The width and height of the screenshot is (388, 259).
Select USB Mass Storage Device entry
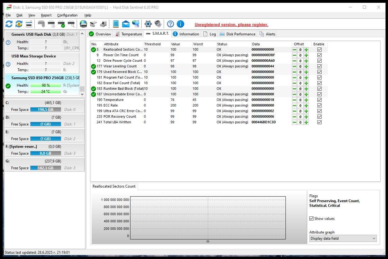pos(42,63)
